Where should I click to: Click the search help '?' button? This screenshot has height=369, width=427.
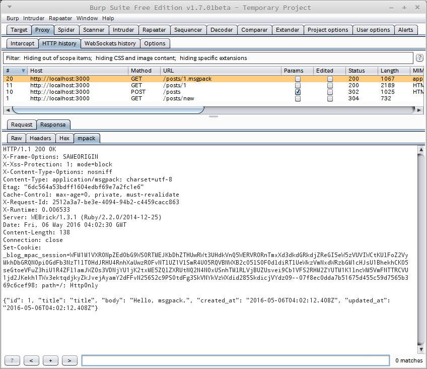coord(12,360)
